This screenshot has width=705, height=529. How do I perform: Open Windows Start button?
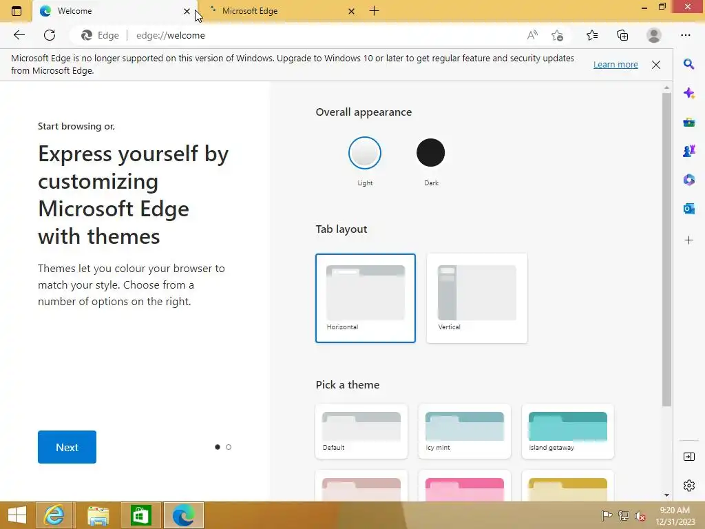(17, 515)
